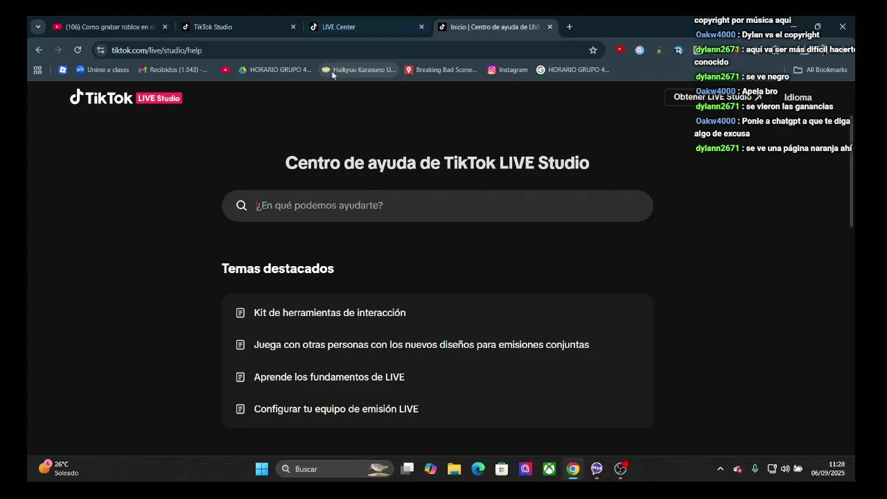The width and height of the screenshot is (887, 499).
Task: Go back with the browser back arrow
Action: [39, 50]
